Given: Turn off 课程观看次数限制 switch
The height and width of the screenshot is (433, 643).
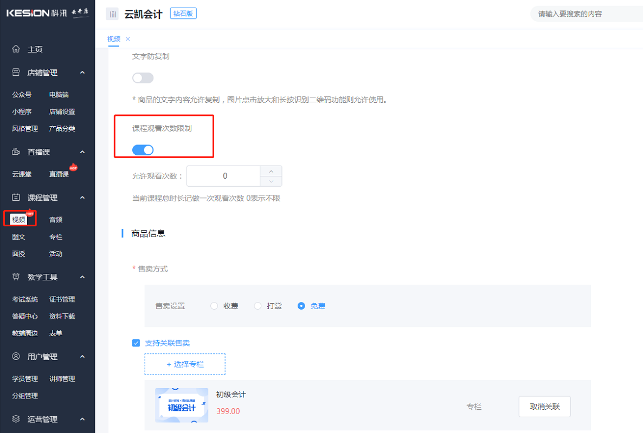Looking at the screenshot, I should (x=143, y=150).
